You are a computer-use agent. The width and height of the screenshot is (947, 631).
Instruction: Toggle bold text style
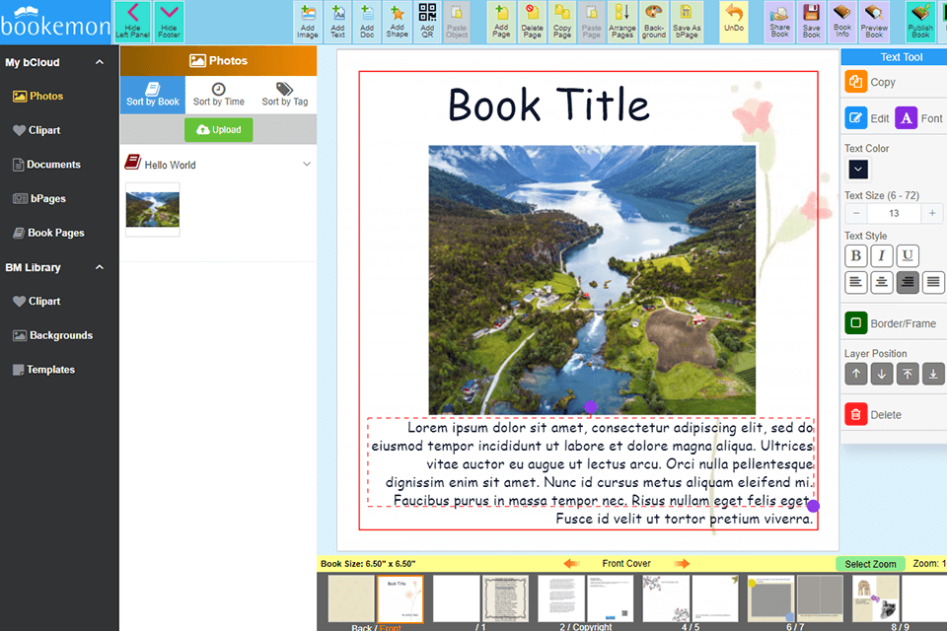tap(856, 256)
